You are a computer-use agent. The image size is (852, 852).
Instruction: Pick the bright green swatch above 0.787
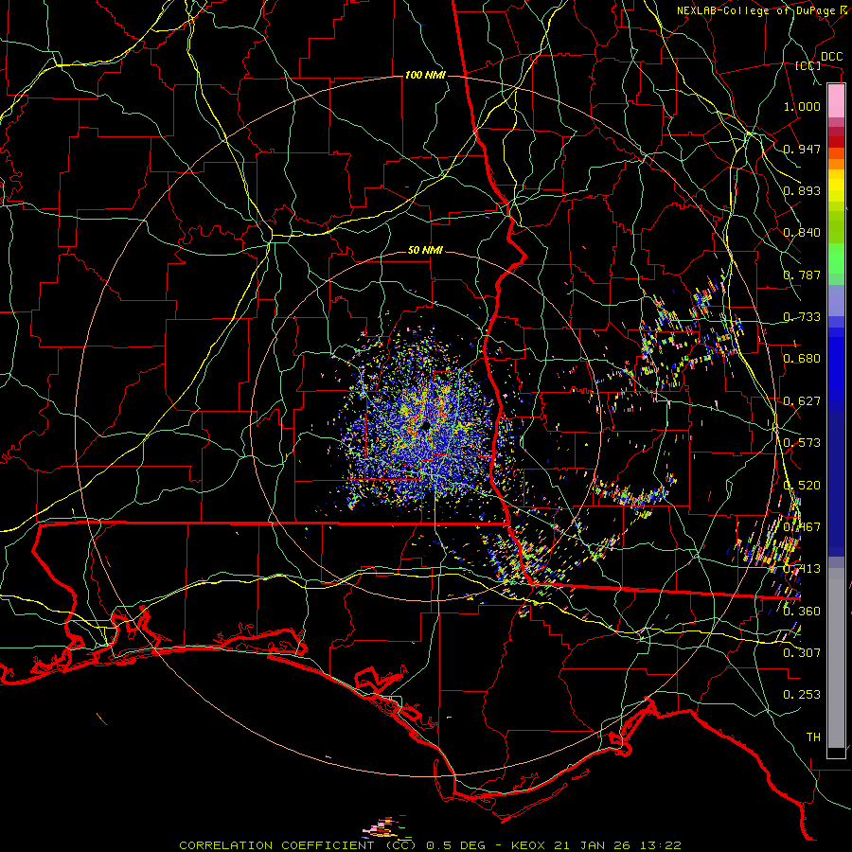click(x=836, y=258)
